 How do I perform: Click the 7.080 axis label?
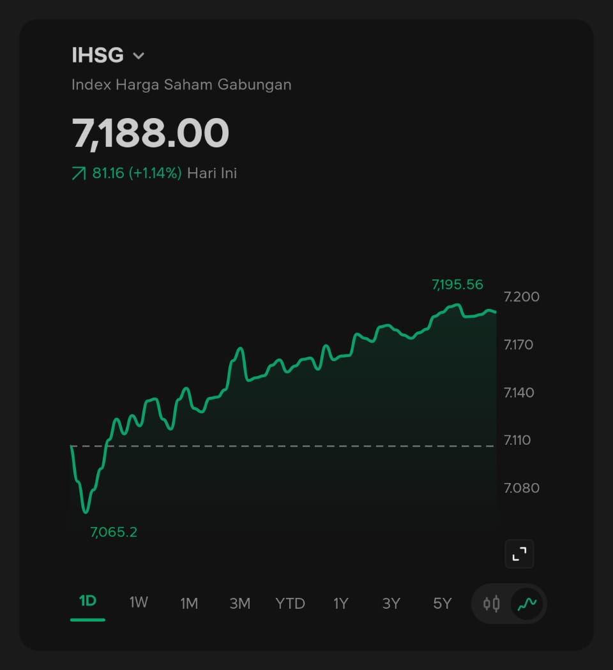click(x=522, y=488)
